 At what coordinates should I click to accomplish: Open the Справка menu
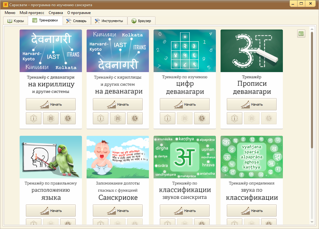pos(56,13)
